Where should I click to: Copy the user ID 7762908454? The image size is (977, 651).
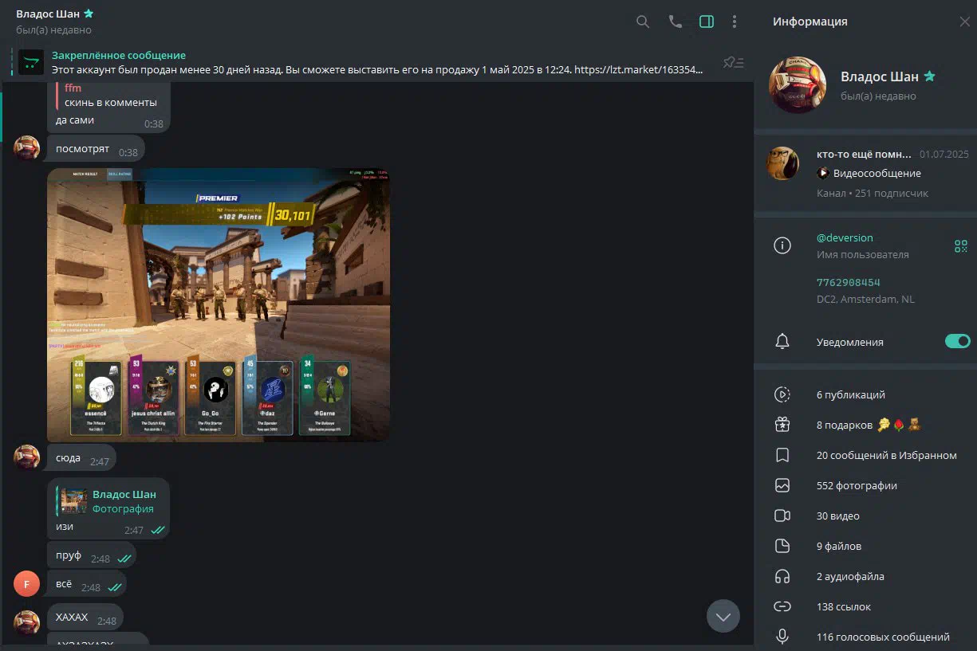[x=848, y=282]
